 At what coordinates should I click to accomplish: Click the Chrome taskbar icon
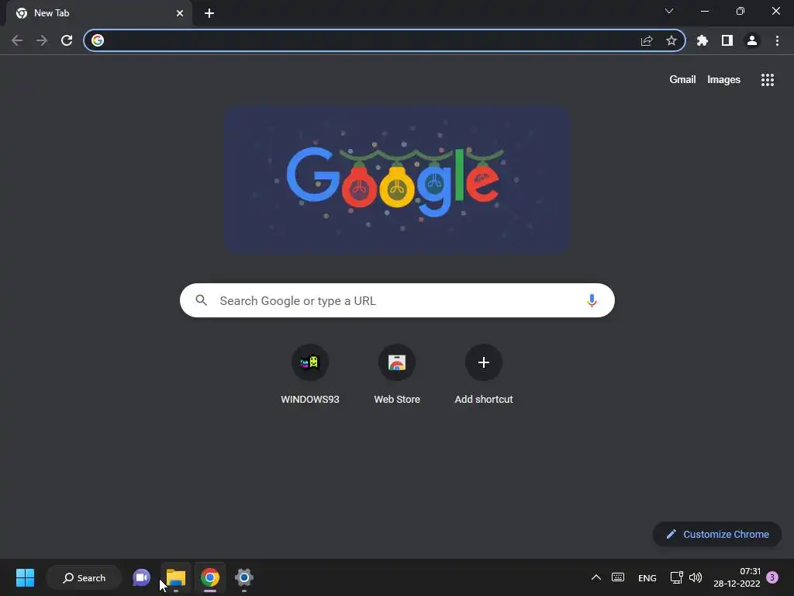point(209,577)
